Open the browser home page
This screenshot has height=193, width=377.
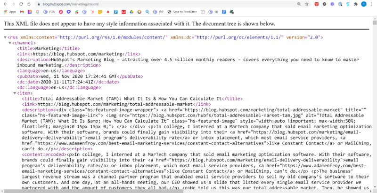tap(29, 4)
